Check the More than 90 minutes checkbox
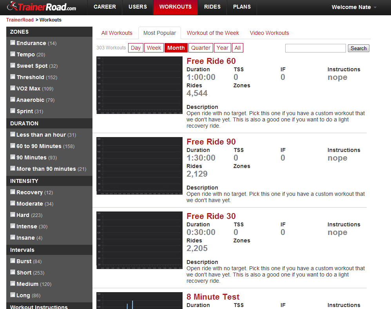Image resolution: width=391 pixels, height=309 pixels. coord(13,168)
